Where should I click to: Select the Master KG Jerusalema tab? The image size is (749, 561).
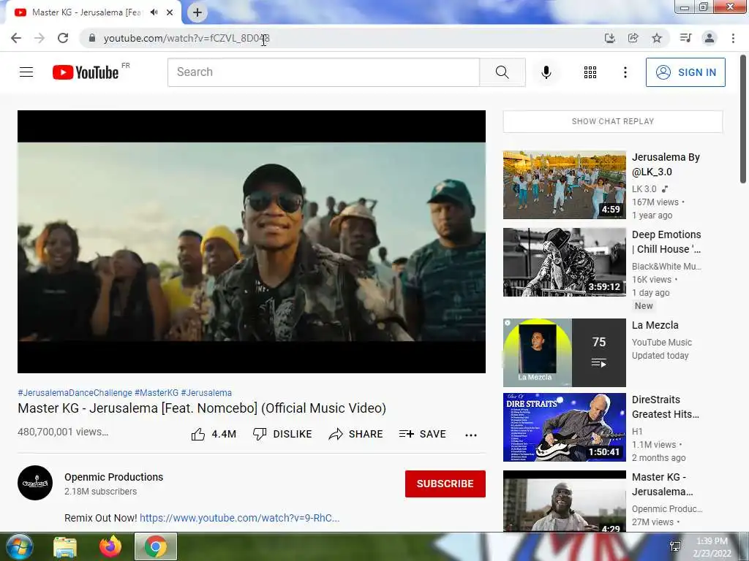(86, 12)
